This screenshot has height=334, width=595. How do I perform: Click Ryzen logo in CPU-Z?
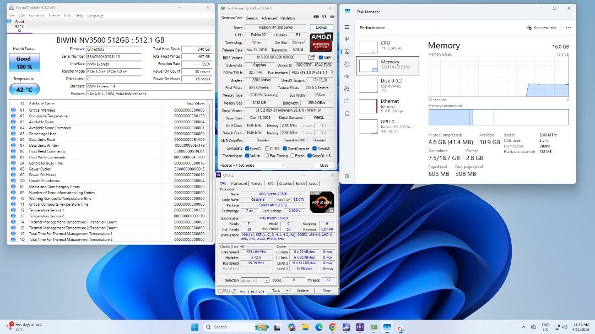pyautogui.click(x=322, y=202)
